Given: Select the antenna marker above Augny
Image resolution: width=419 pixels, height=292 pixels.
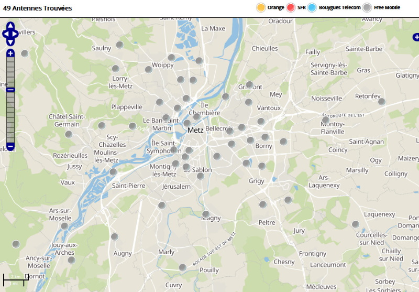Looking at the screenshot, I should click(x=115, y=236).
